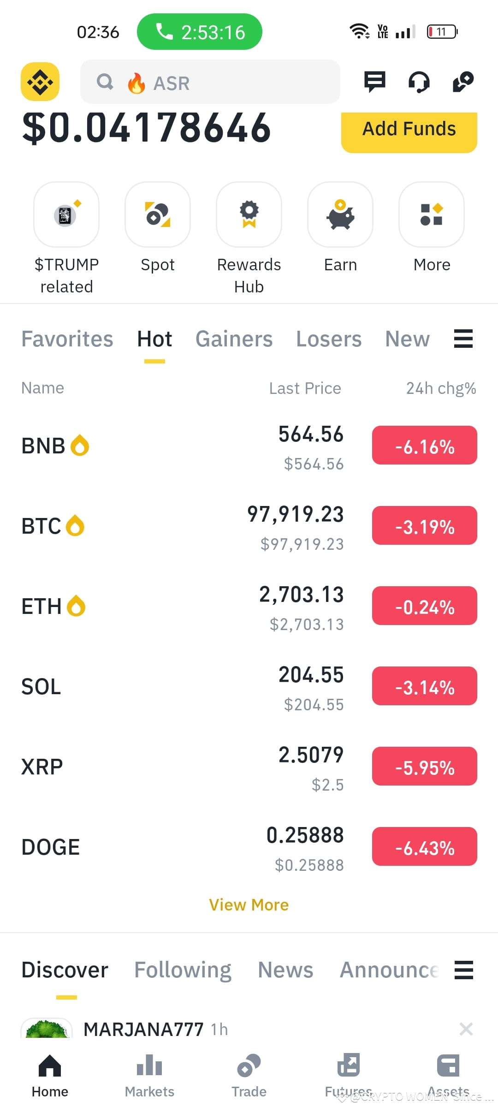The width and height of the screenshot is (498, 1107).
Task: Expand the Discover feed tabs menu
Action: click(x=464, y=970)
